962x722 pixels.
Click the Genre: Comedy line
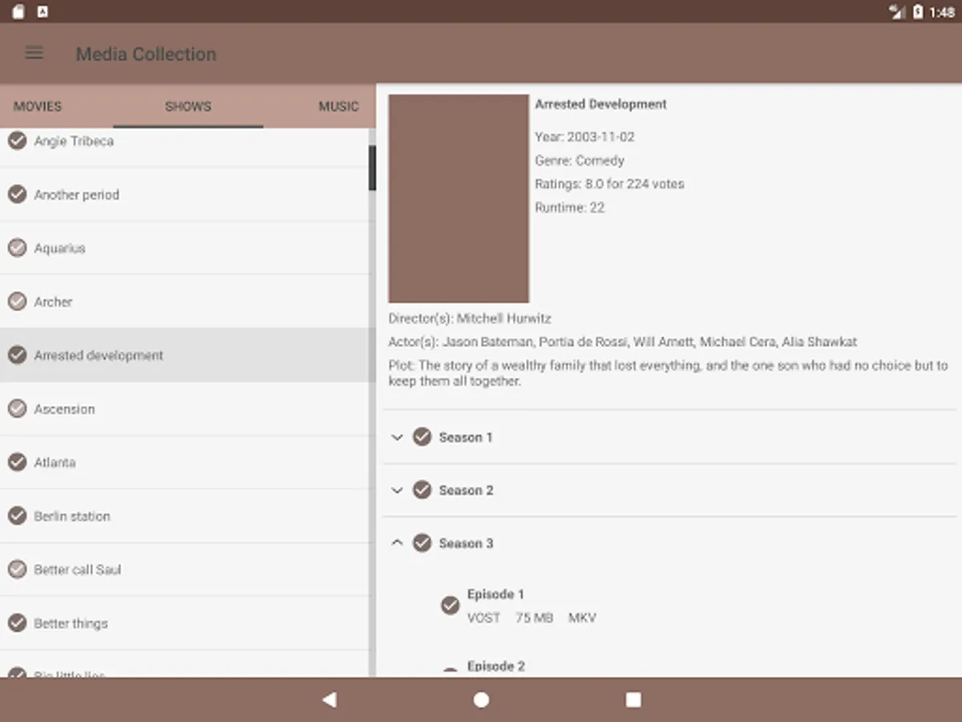point(580,160)
